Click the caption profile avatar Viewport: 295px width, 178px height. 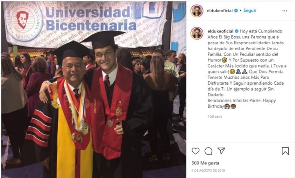coord(197,33)
